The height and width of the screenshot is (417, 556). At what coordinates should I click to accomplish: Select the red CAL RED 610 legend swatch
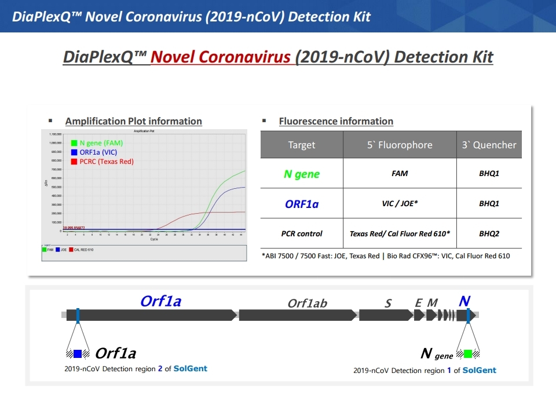click(71, 250)
